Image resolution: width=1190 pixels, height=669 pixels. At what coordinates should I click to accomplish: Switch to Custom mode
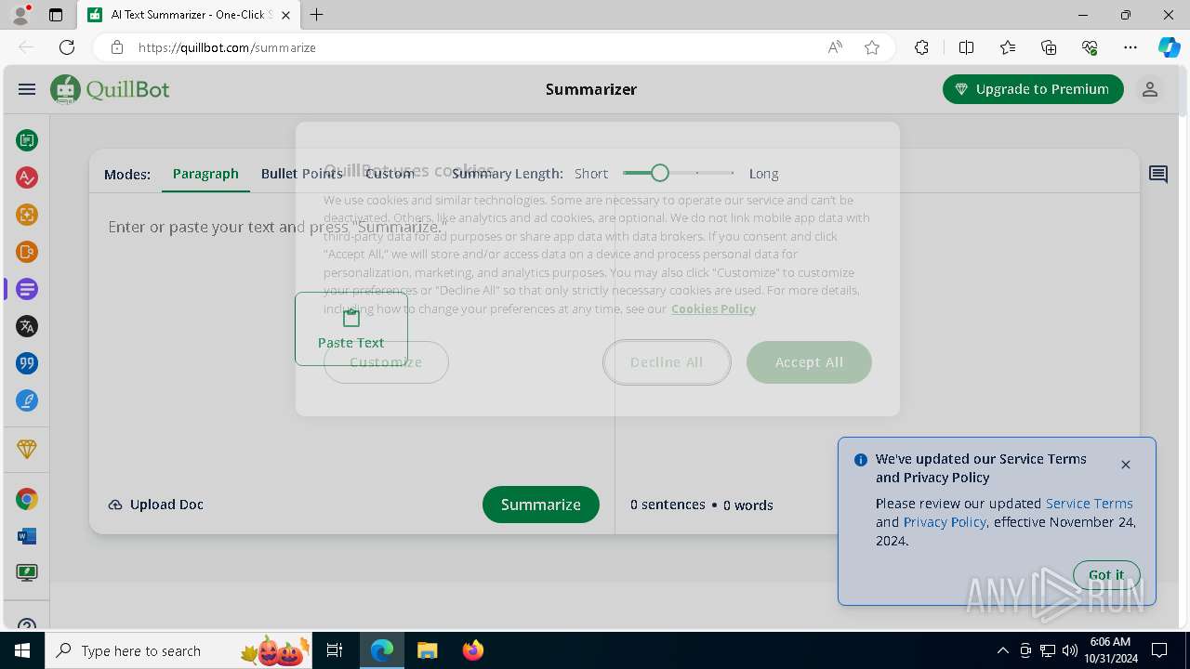pos(390,174)
